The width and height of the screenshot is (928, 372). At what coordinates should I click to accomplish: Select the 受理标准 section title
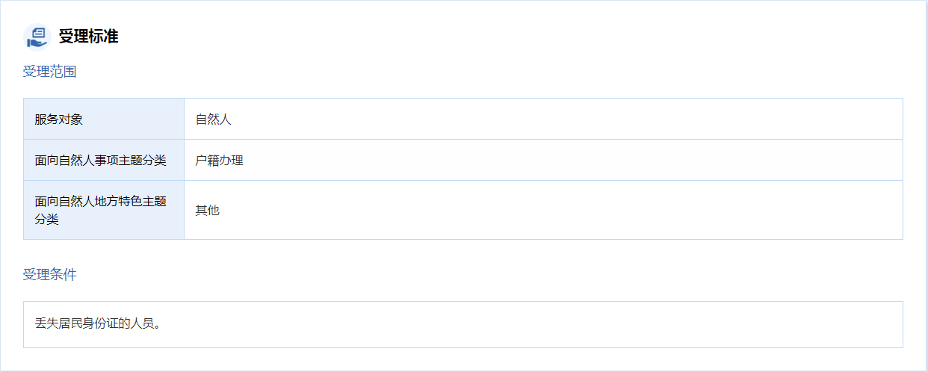[x=88, y=36]
